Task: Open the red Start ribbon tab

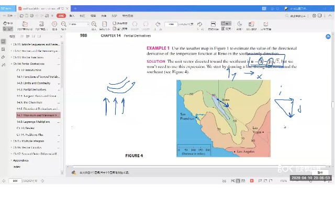Action: pos(61,16)
